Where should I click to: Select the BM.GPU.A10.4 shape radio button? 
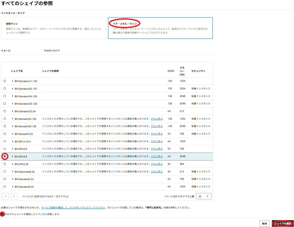5,141
